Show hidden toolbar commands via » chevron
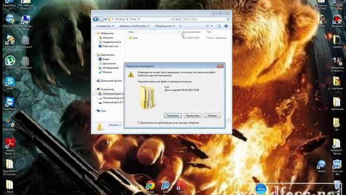 tap(180, 26)
